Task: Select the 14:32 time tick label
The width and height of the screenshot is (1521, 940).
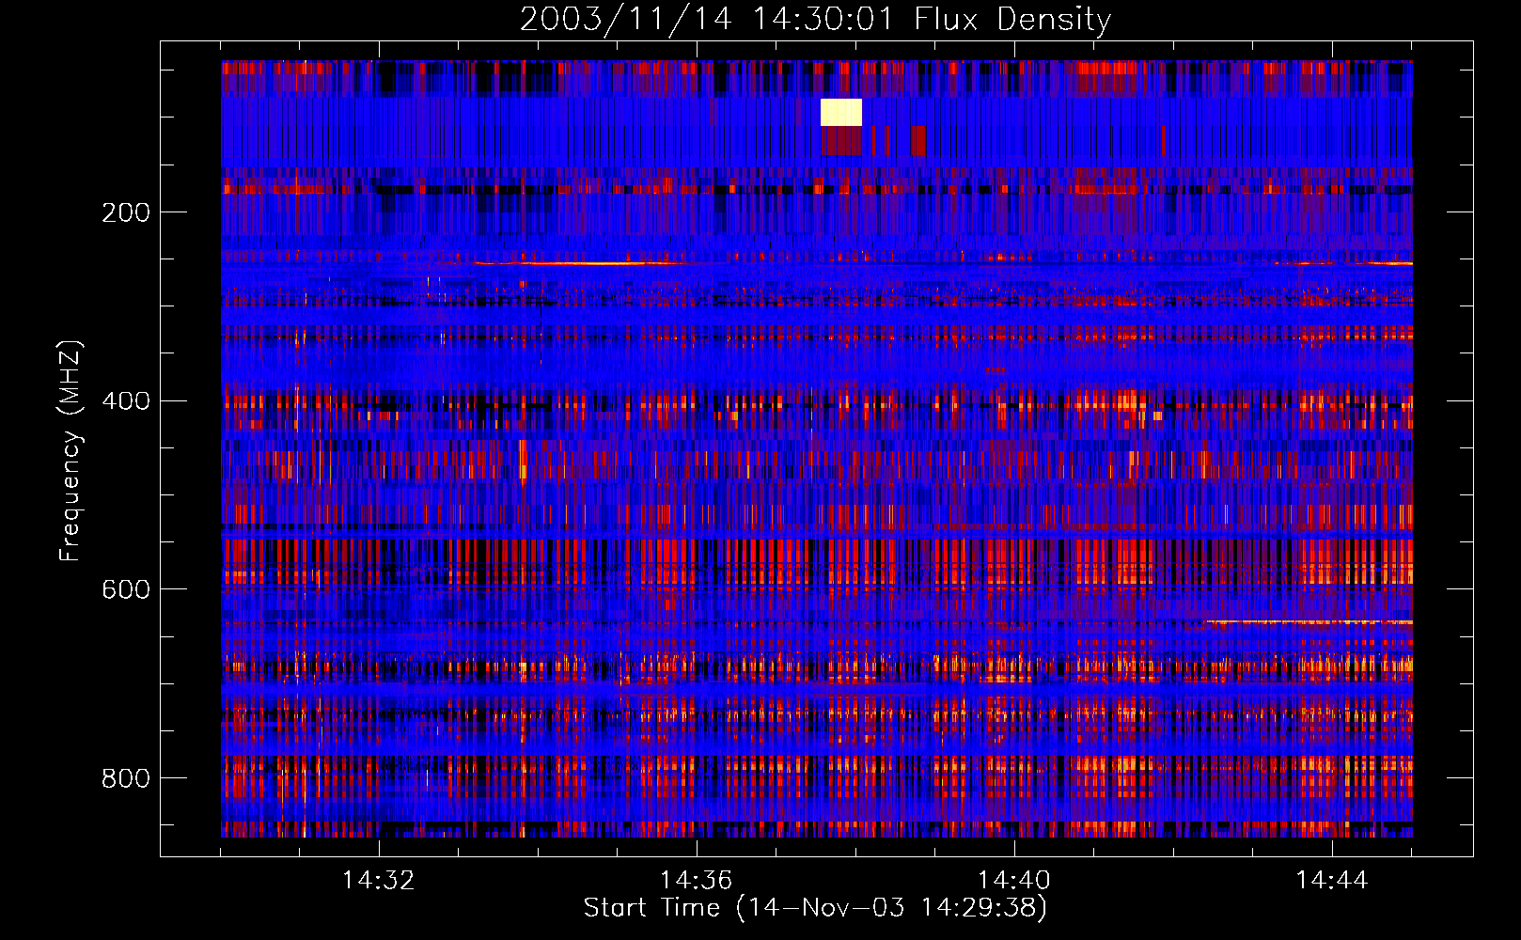Action: [379, 881]
